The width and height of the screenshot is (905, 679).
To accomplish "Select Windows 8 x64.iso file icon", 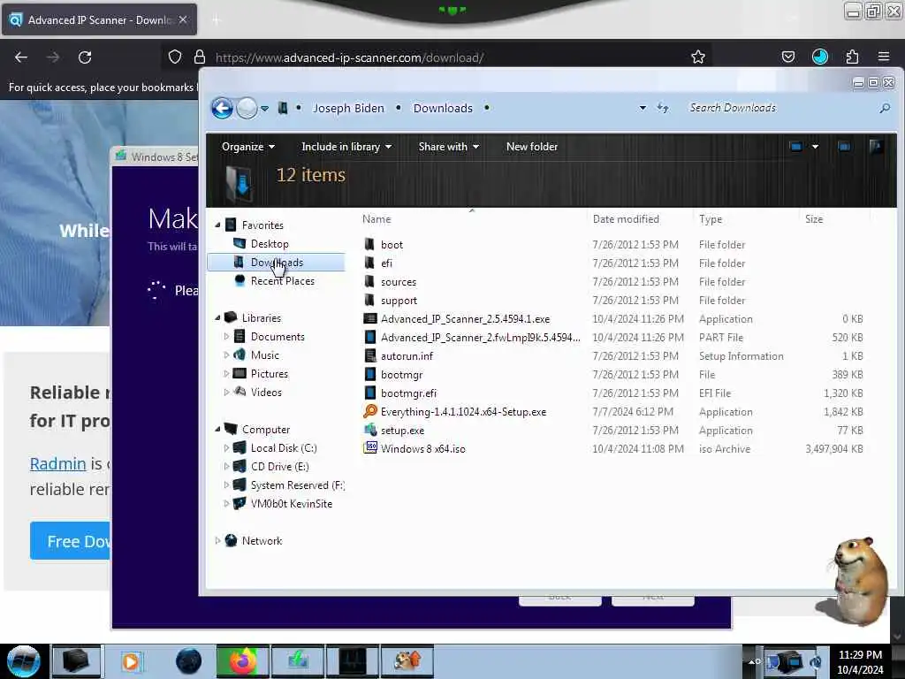I will tap(370, 448).
